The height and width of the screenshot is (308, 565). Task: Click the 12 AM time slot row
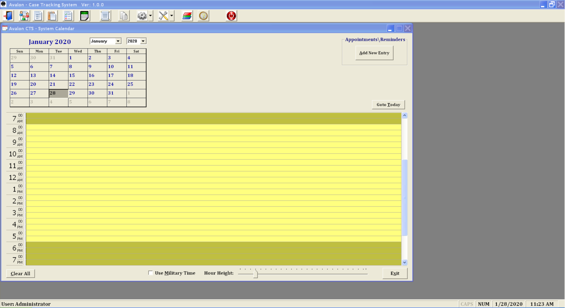click(x=213, y=177)
